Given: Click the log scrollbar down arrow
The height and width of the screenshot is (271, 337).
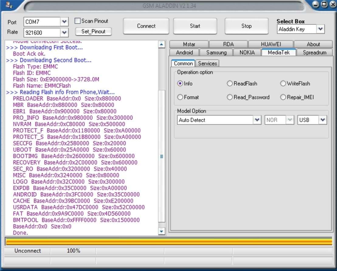Looking at the screenshot, I should click(162, 231).
